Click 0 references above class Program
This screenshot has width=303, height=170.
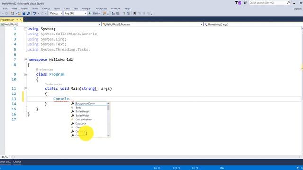click(45, 69)
